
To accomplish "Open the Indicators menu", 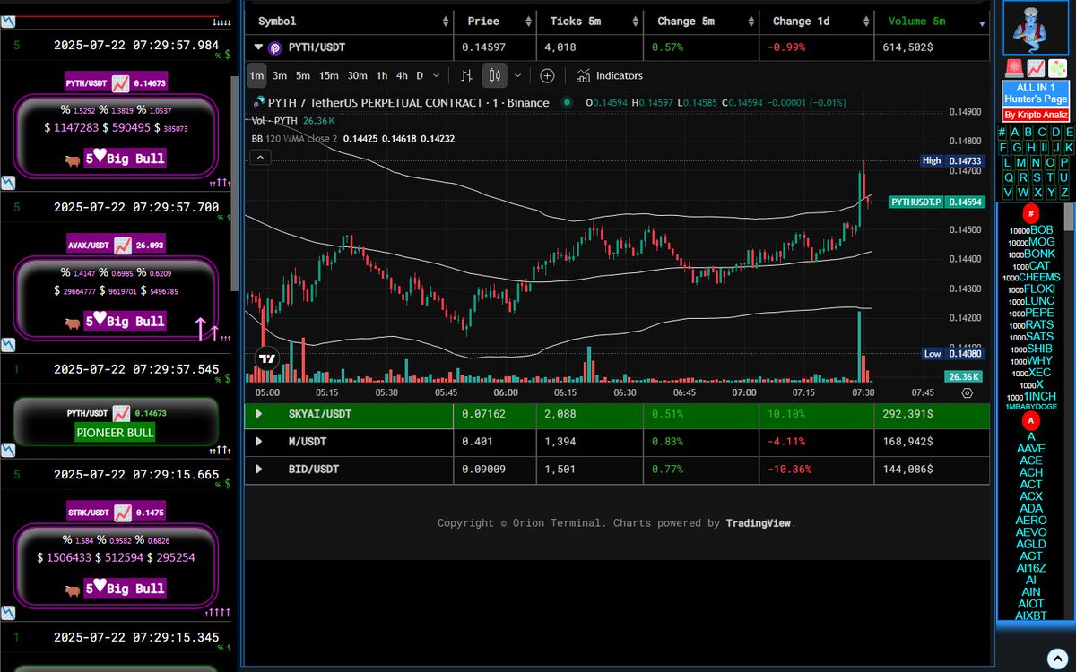I will 610,76.
